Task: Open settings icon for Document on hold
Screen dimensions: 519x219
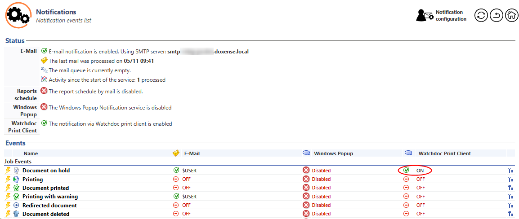Action: tap(510, 171)
